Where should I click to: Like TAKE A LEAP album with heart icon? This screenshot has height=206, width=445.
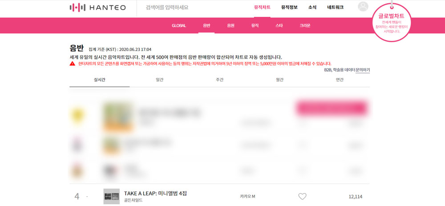(303, 196)
